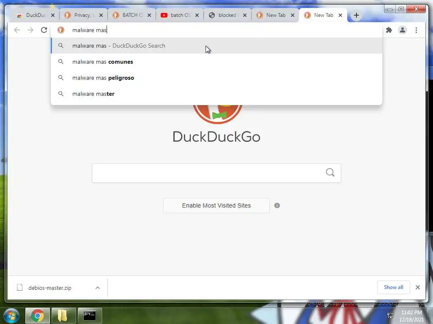Click the network icon in the system tray
This screenshot has width=433, height=324.
(x=390, y=316)
